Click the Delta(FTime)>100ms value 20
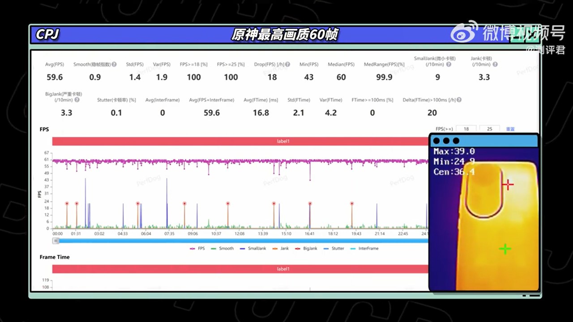 point(432,113)
